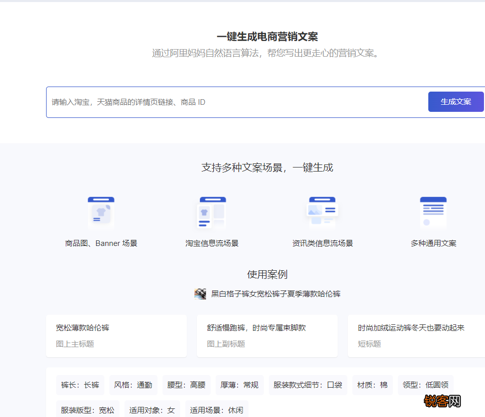Select the 多种通用文案 icon
Viewport: 485px width, 417px height.
[x=433, y=213]
